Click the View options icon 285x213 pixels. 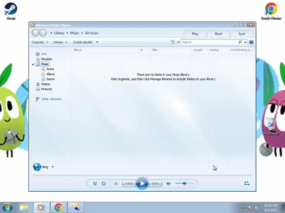172,42
